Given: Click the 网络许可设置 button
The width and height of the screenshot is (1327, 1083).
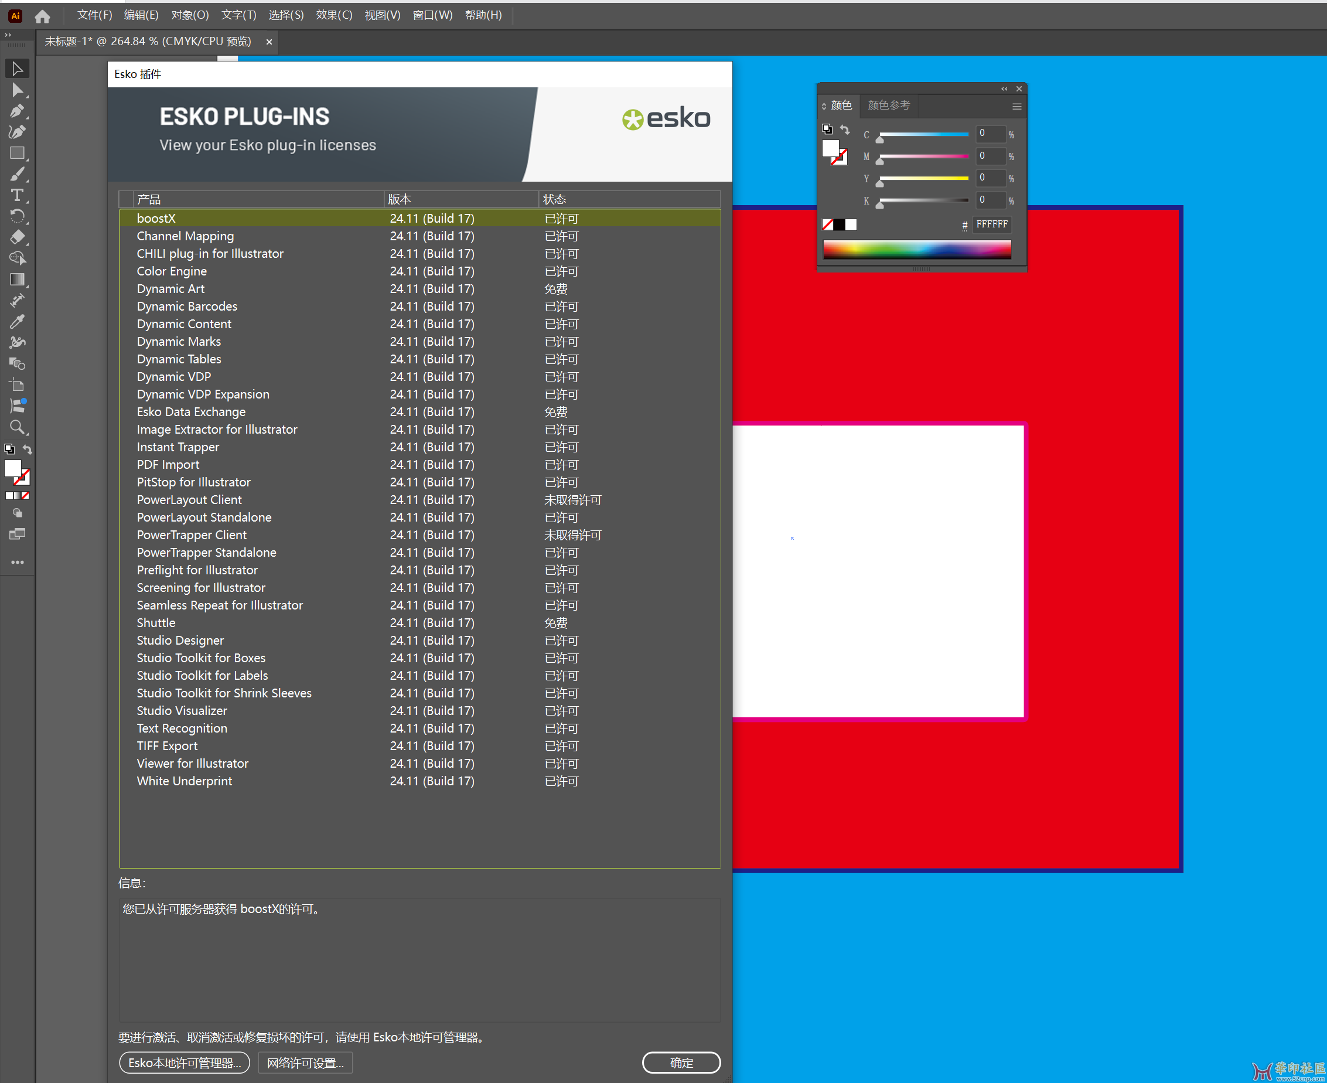Looking at the screenshot, I should (306, 1062).
